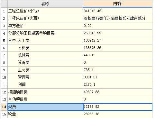Viewport: 155px width, 119px height.
Task: Select the 0 value for 设备费
Action: tap(118, 63)
